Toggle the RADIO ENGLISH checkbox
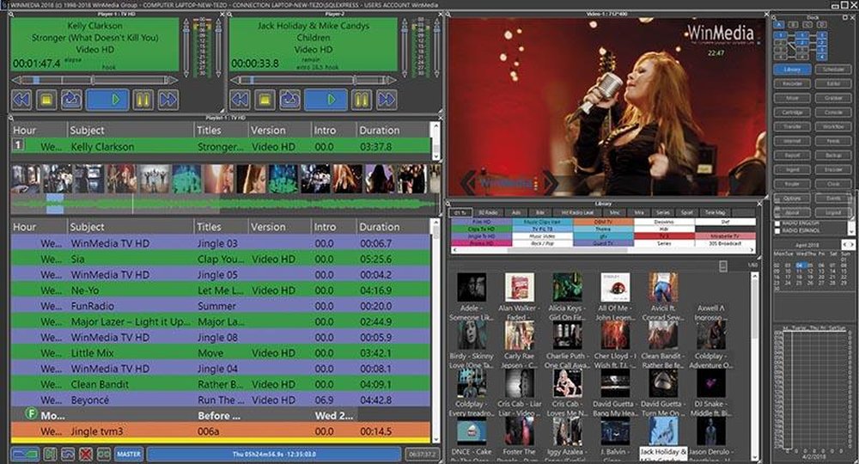Image resolution: width=859 pixels, height=464 pixels. 777,223
